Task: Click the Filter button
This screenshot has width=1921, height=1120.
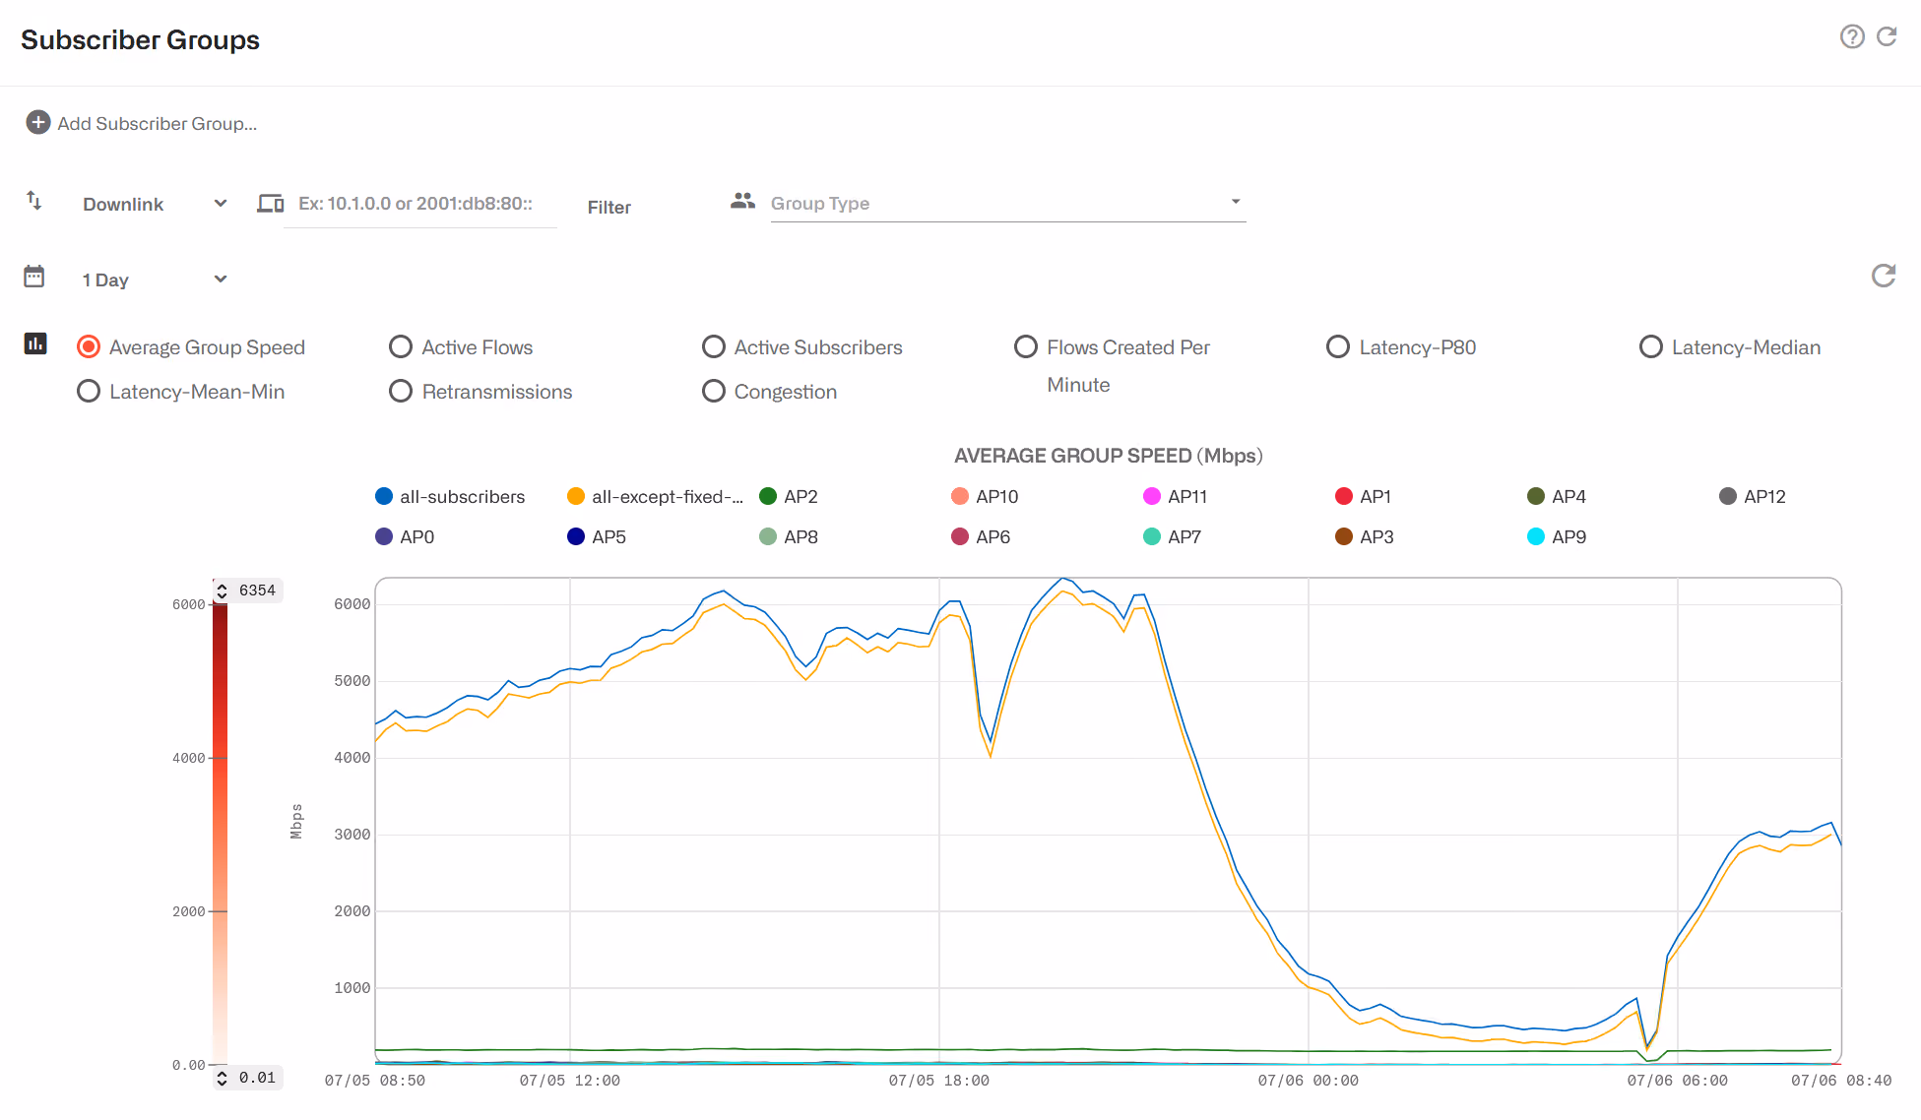Action: tap(608, 207)
